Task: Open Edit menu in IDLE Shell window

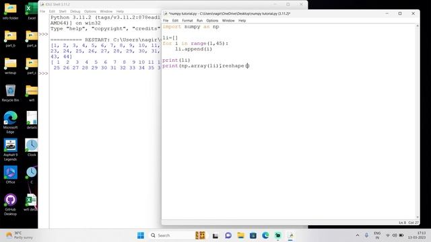Action: [x=52, y=11]
